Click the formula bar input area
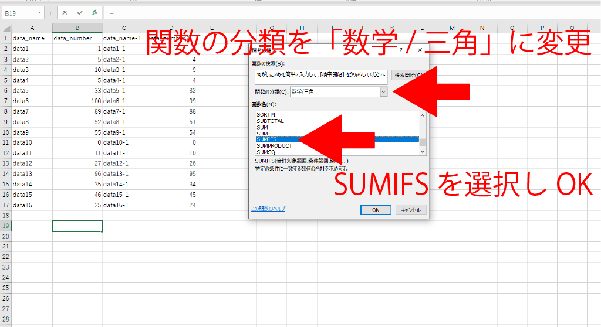 coord(352,12)
